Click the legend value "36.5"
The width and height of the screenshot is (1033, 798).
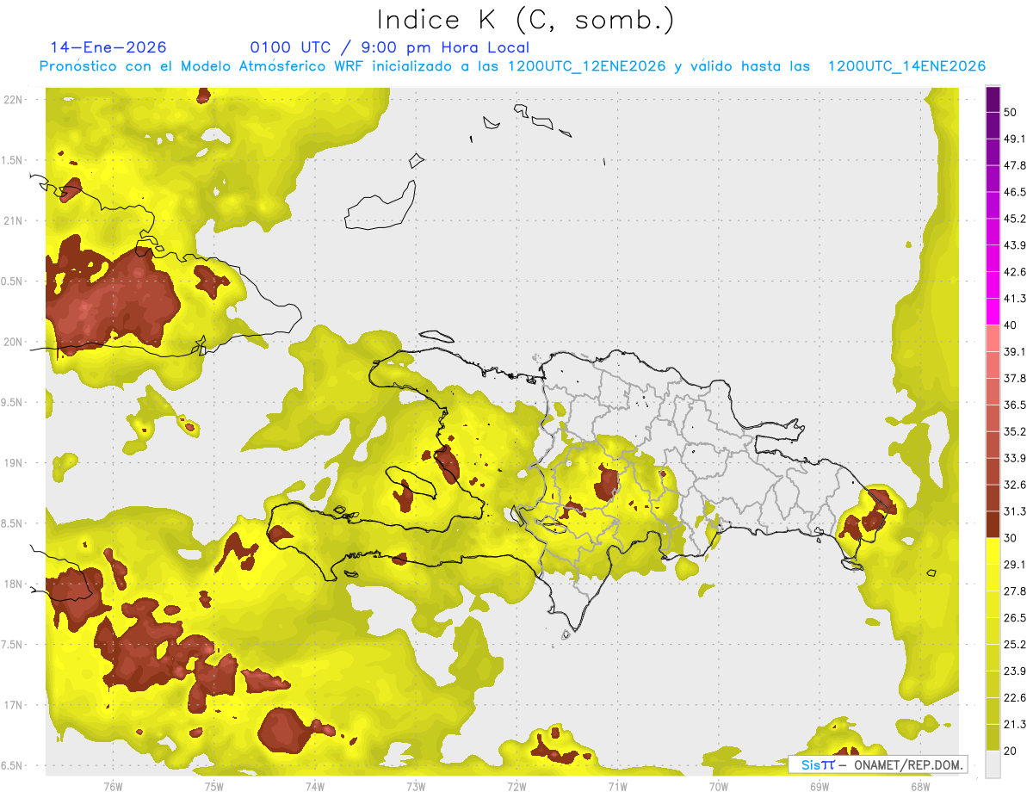coord(1015,405)
